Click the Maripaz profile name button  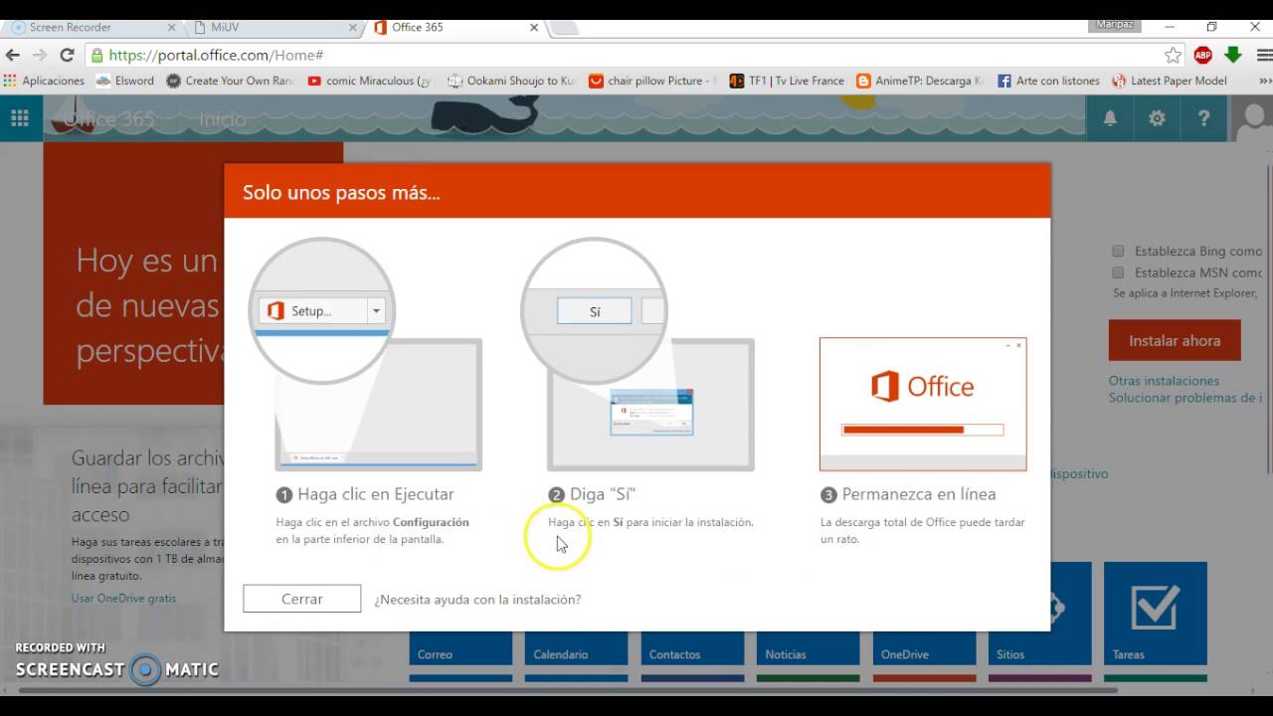pyautogui.click(x=1115, y=25)
